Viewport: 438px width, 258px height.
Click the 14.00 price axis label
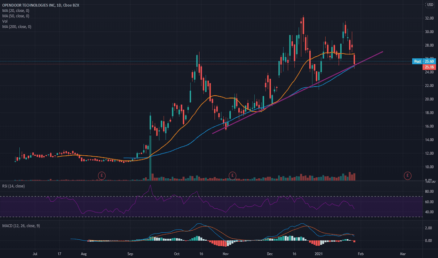click(x=430, y=140)
